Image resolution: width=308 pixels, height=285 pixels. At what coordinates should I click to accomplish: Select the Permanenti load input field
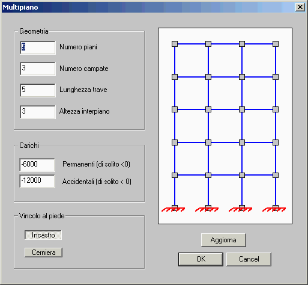37,165
